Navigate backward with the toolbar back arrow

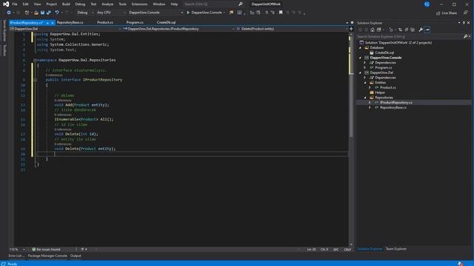click(9, 13)
